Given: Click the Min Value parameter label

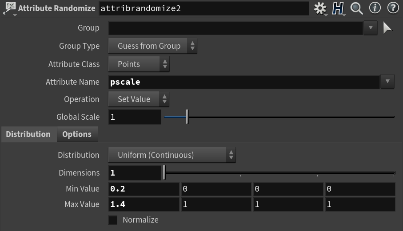Looking at the screenshot, I should click(x=83, y=189).
